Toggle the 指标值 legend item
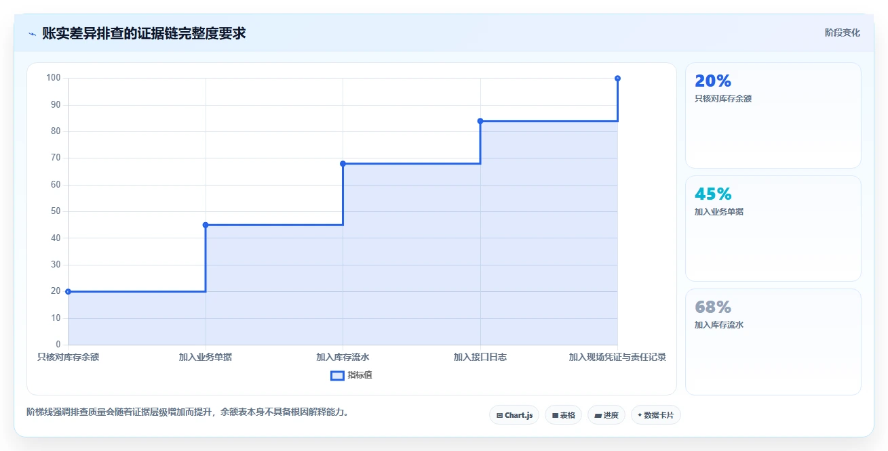This screenshot has width=888, height=451. (x=351, y=375)
